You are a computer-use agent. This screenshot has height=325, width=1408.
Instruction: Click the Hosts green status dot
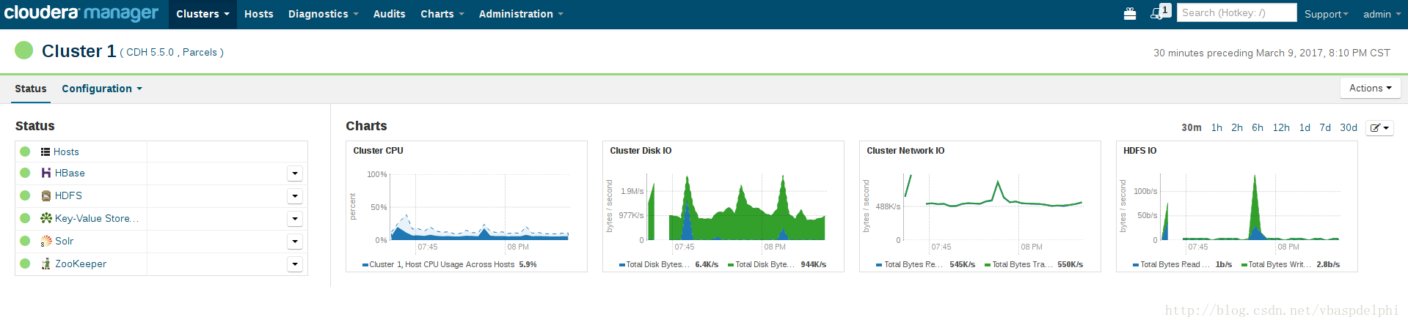(x=25, y=152)
